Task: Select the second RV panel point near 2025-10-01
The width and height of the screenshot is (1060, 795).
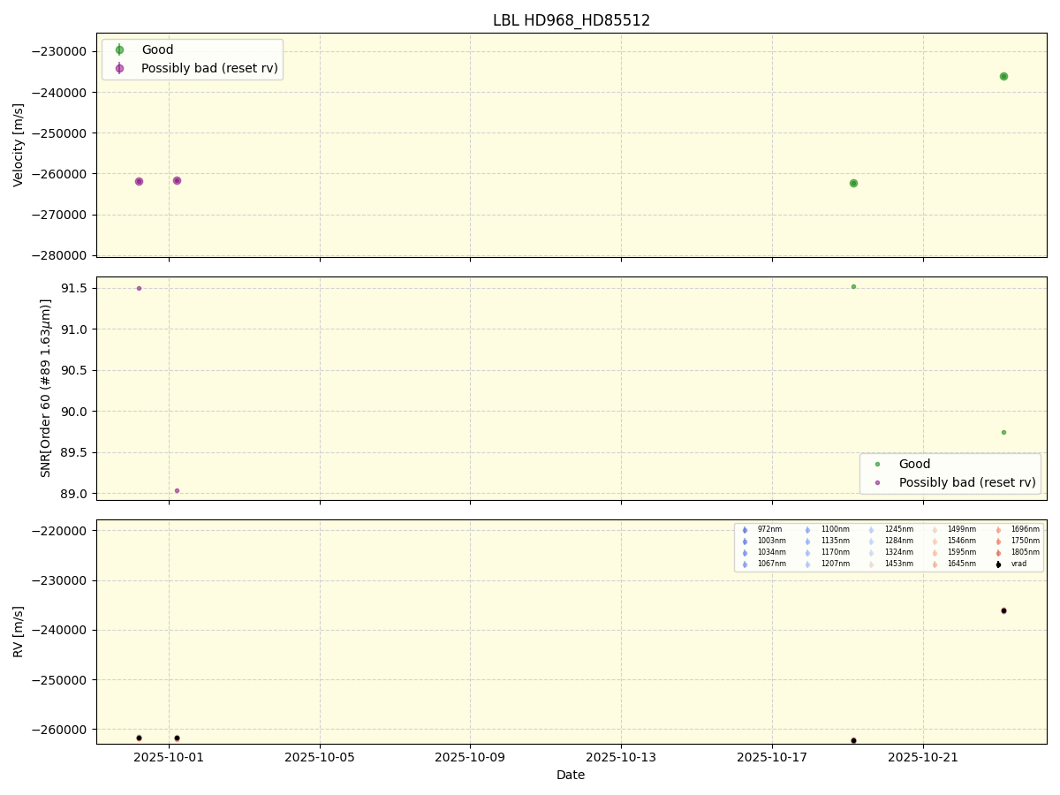Action: [177, 738]
